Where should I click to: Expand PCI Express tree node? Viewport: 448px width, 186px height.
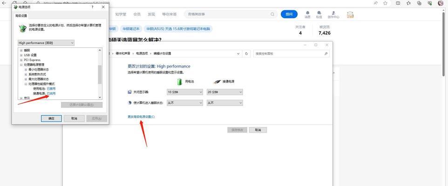[x=21, y=60]
